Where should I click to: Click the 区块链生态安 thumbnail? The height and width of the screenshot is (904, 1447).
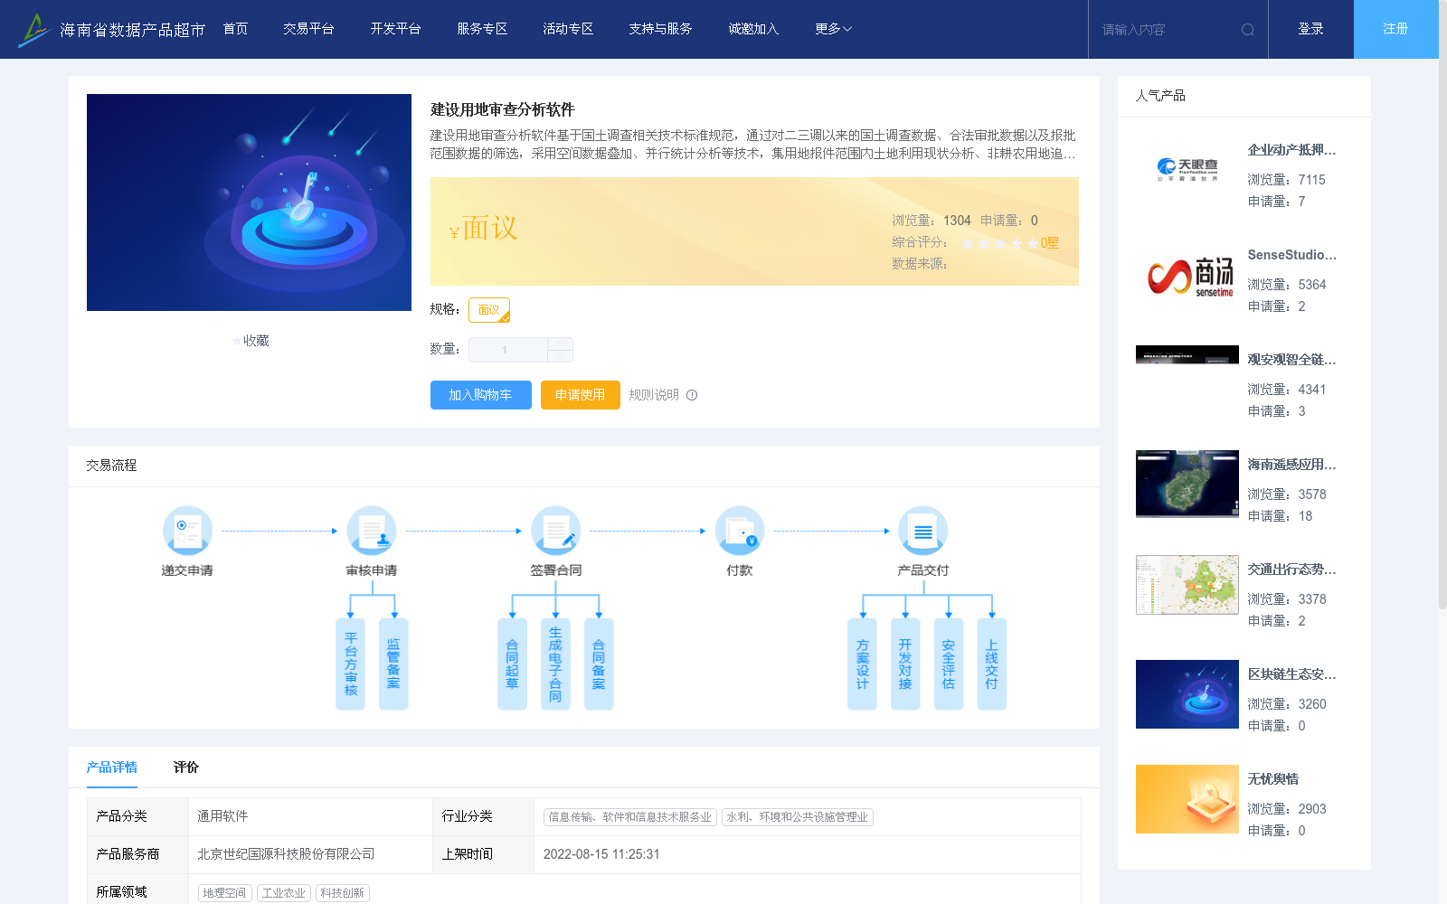[x=1187, y=694]
